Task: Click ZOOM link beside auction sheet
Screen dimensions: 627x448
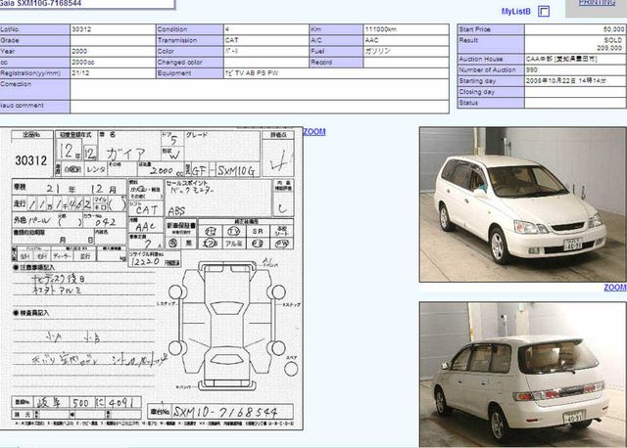Action: click(314, 132)
